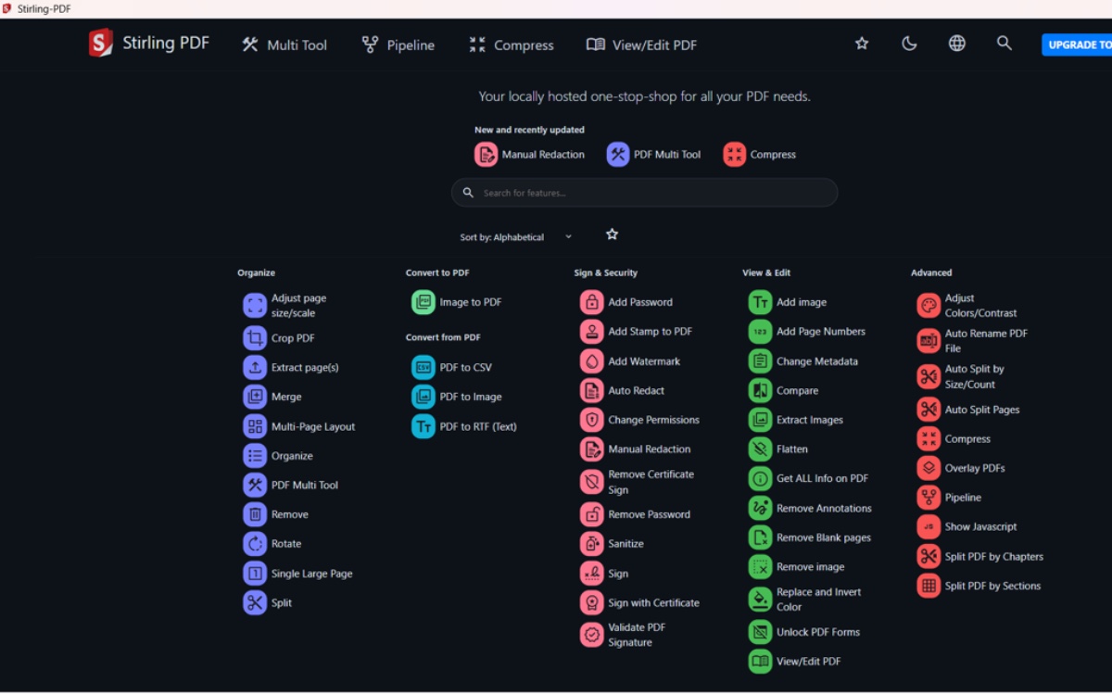Open the Auto Redact icon
This screenshot has width=1112, height=695.
tap(592, 391)
